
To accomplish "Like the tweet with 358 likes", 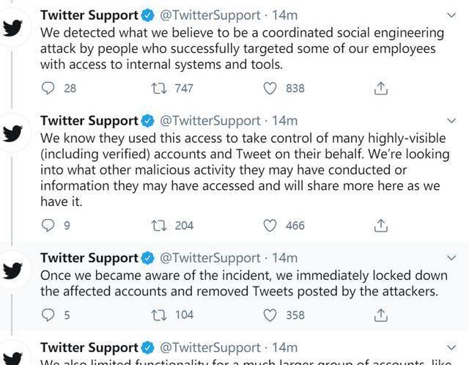I will pyautogui.click(x=270, y=315).
